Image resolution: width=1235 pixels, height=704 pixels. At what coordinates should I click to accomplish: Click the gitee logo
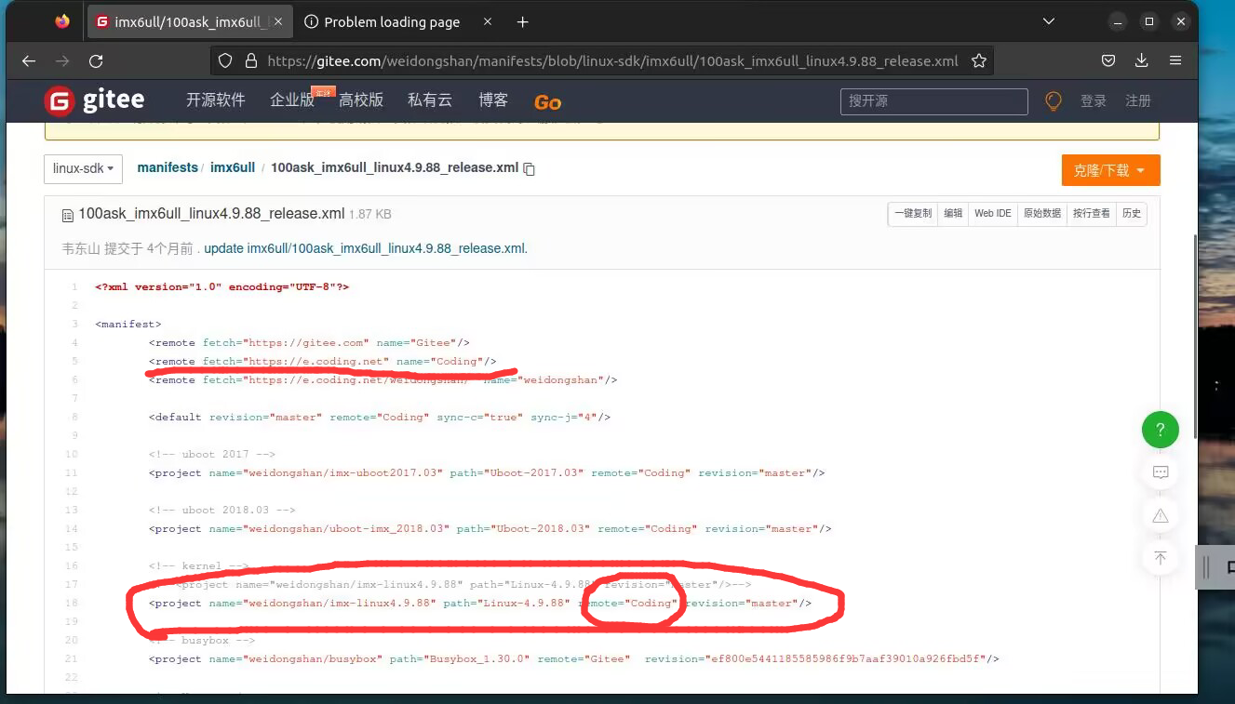95,100
